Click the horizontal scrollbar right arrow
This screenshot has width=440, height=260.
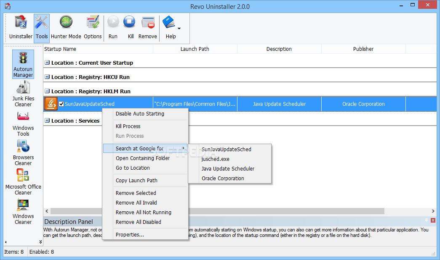[x=433, y=211]
